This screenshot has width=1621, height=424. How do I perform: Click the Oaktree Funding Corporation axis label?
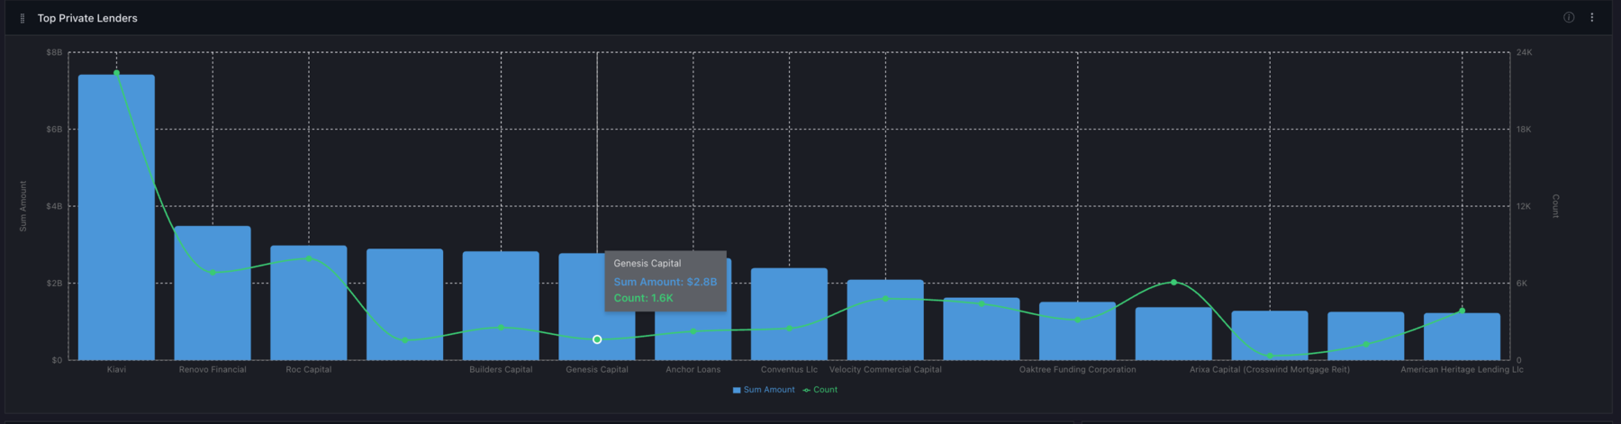click(x=1077, y=370)
